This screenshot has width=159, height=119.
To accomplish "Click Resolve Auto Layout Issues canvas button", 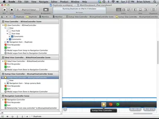I will (x=139, y=109).
